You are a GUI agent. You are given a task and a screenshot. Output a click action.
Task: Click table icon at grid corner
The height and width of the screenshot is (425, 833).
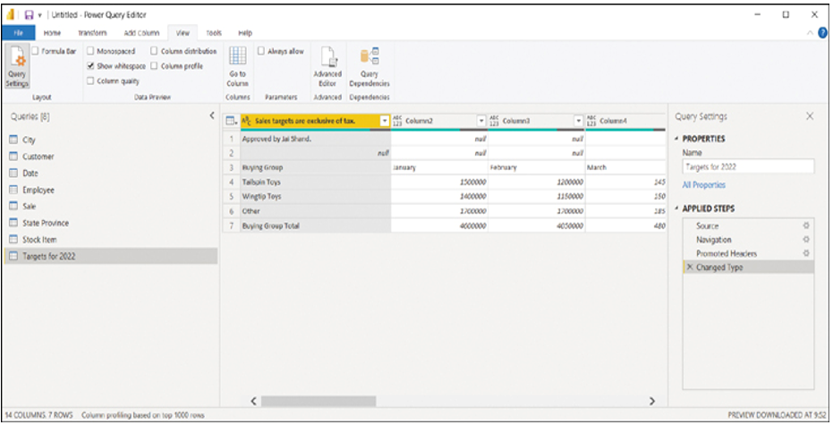[231, 121]
